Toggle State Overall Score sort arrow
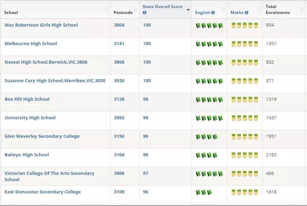Viewport: 307px width, 206px height. pyautogui.click(x=188, y=10)
